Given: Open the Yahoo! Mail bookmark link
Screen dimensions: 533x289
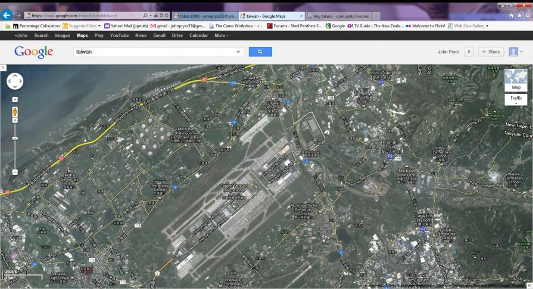Looking at the screenshot, I should pyautogui.click(x=126, y=26).
